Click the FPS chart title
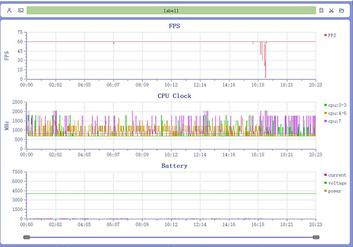The height and width of the screenshot is (247, 353). coord(174,26)
